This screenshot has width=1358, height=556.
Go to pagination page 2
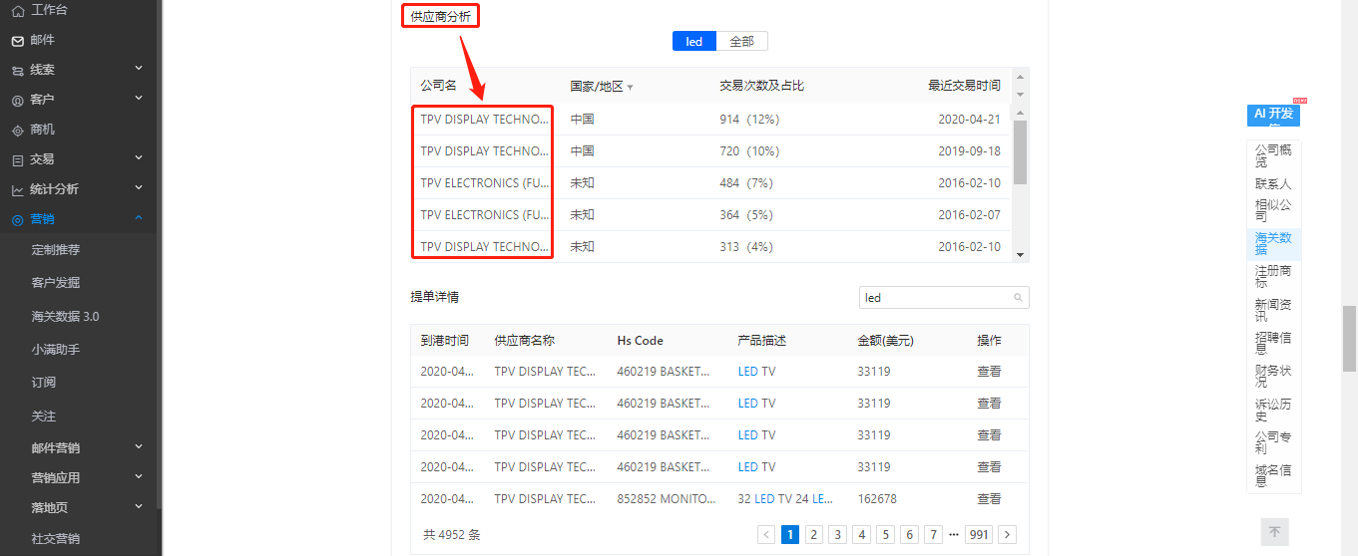coord(814,535)
